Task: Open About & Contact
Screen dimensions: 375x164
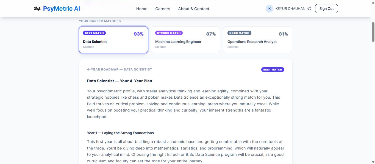Action: (194, 9)
